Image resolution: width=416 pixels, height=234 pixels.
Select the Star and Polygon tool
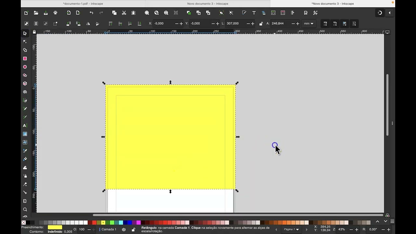pos(25,75)
